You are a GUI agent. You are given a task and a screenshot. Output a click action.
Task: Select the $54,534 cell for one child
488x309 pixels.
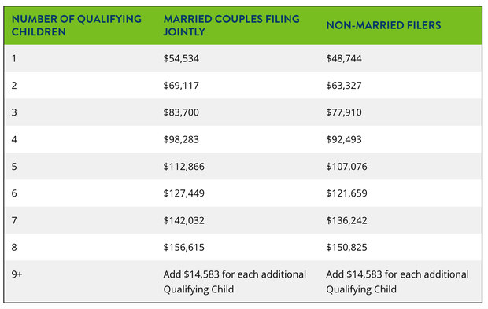181,58
